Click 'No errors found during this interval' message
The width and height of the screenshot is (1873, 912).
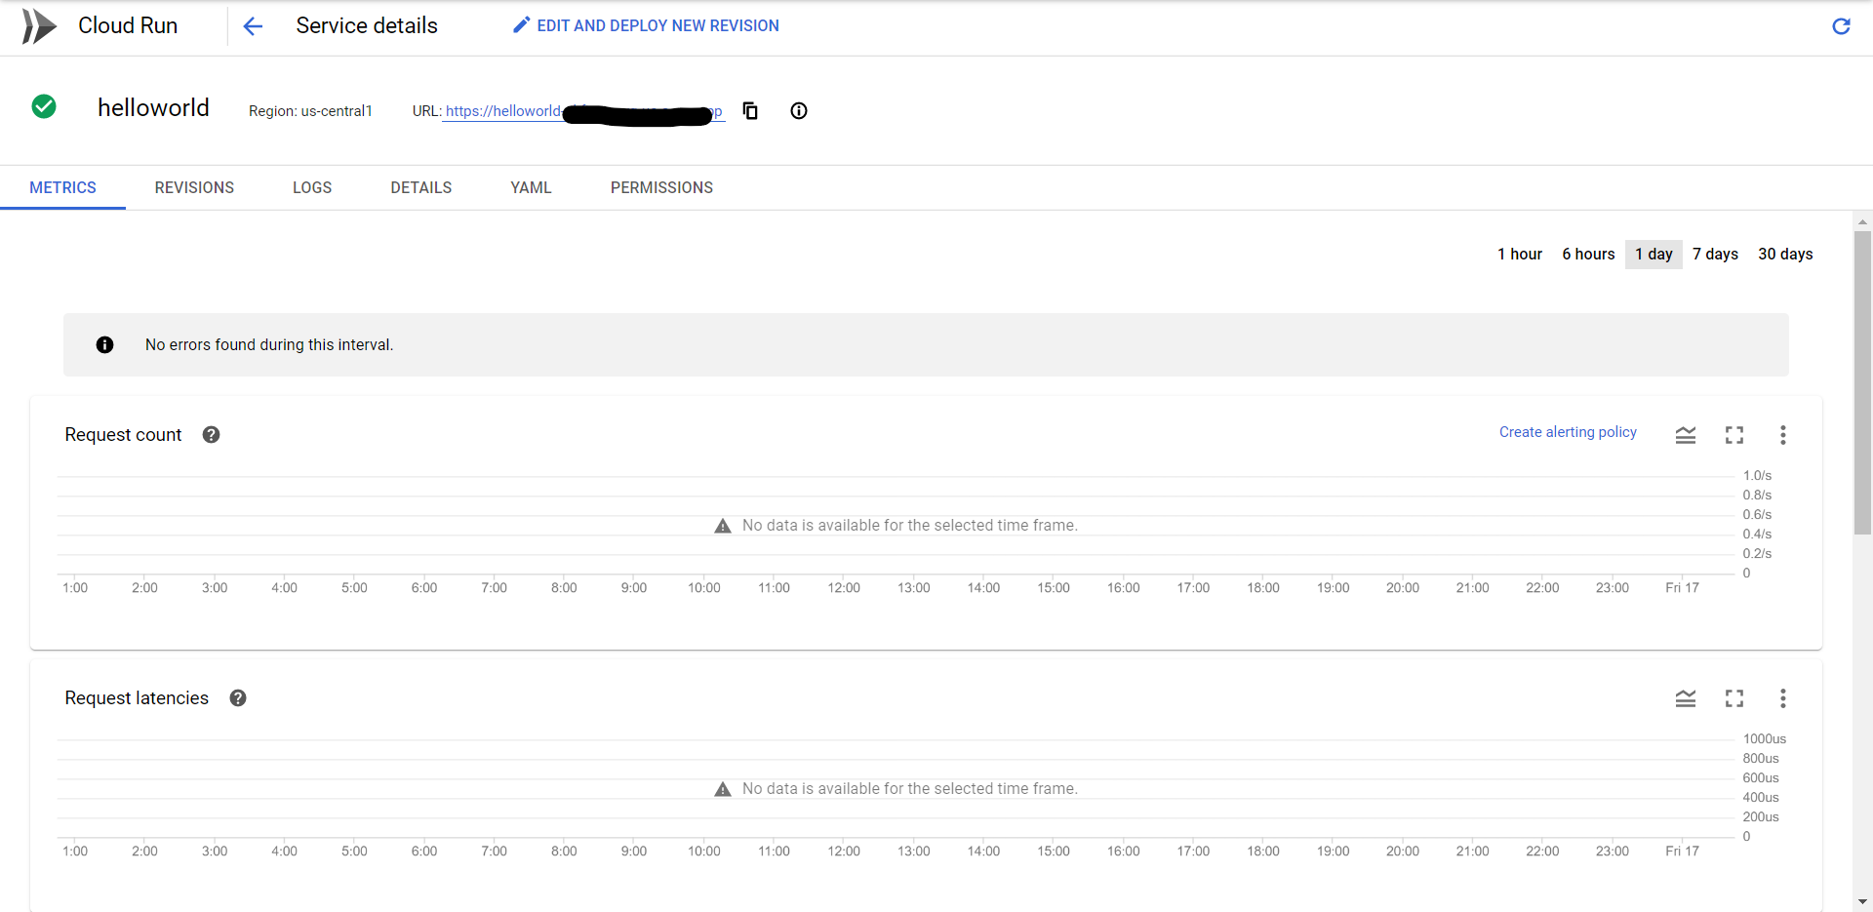[269, 344]
